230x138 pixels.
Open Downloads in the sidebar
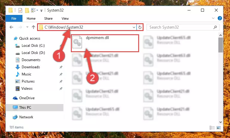(31, 67)
